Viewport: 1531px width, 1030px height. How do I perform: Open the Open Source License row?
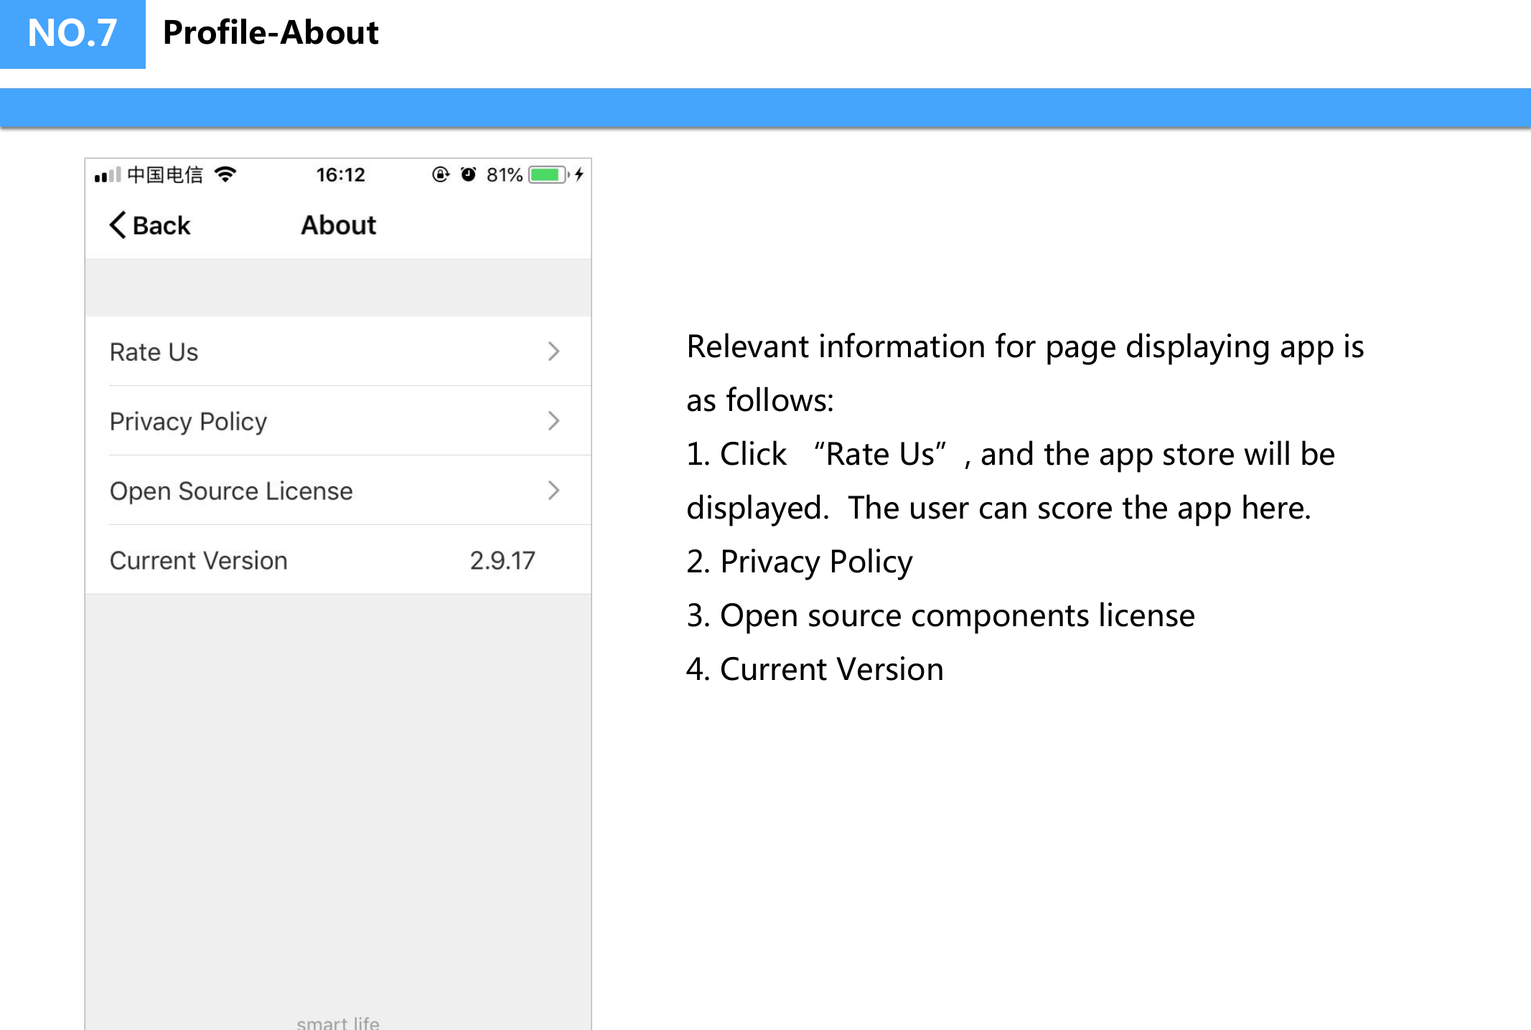click(338, 491)
